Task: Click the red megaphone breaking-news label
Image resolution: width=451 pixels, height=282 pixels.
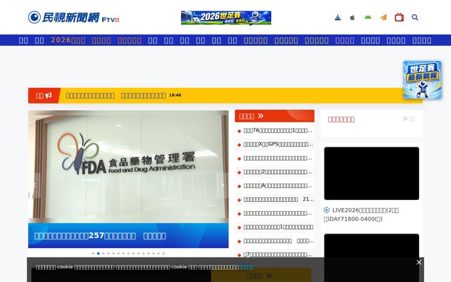Action: point(44,95)
